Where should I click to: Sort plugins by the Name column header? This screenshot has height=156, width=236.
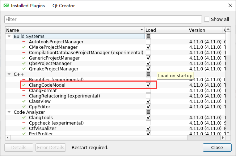pyautogui.click(x=72, y=30)
